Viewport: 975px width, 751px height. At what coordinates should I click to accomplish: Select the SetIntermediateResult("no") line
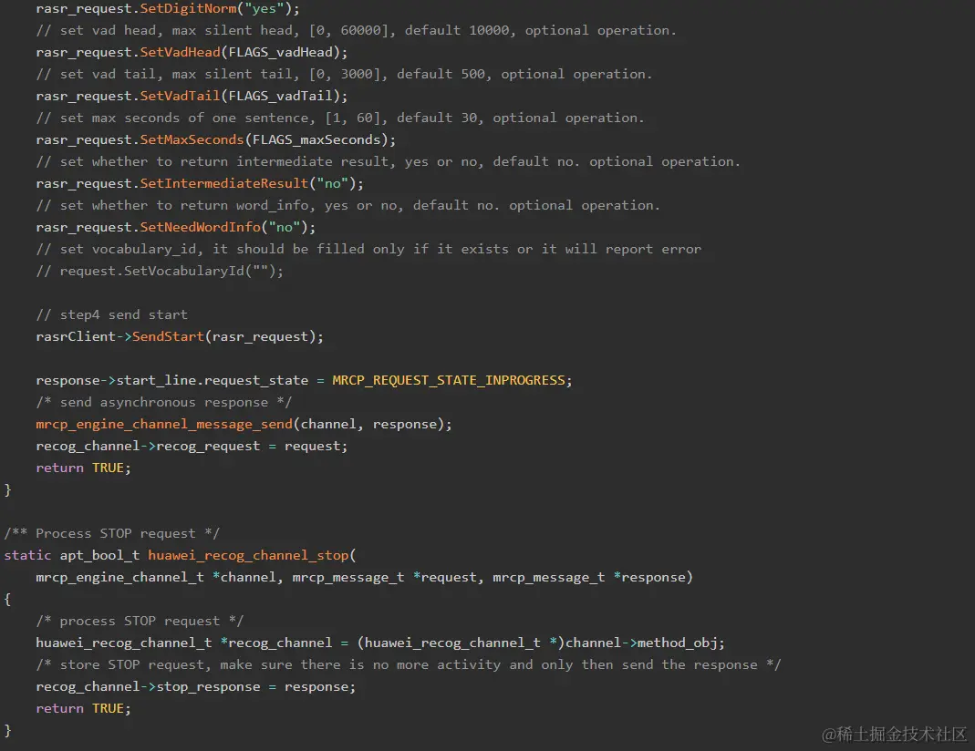[x=200, y=184]
